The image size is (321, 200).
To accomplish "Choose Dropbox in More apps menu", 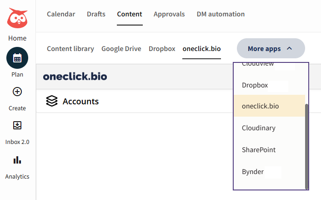I will click(270, 85).
